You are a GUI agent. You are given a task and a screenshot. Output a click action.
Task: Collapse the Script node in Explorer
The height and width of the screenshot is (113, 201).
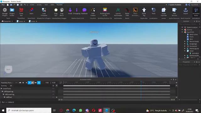(x=185, y=51)
